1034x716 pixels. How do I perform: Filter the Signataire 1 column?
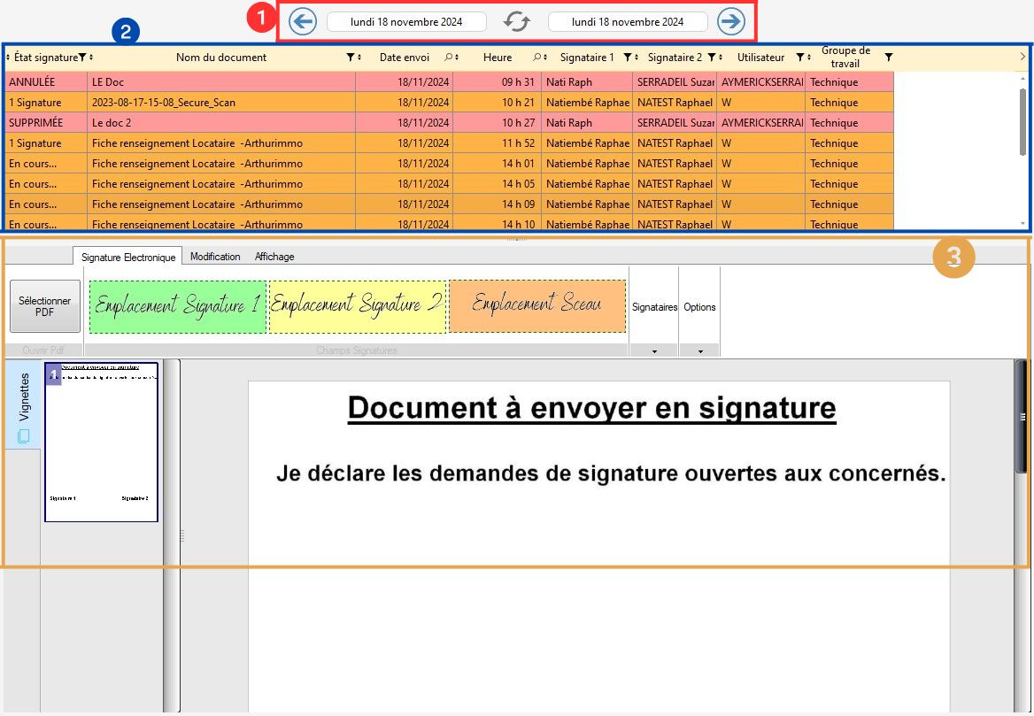coord(627,58)
